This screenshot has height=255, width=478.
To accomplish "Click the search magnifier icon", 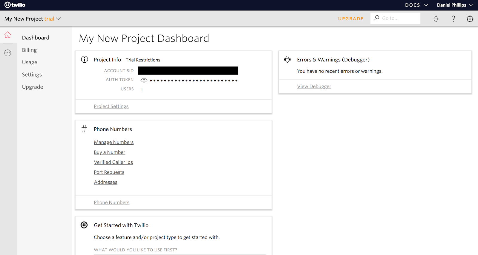I will click(x=377, y=18).
